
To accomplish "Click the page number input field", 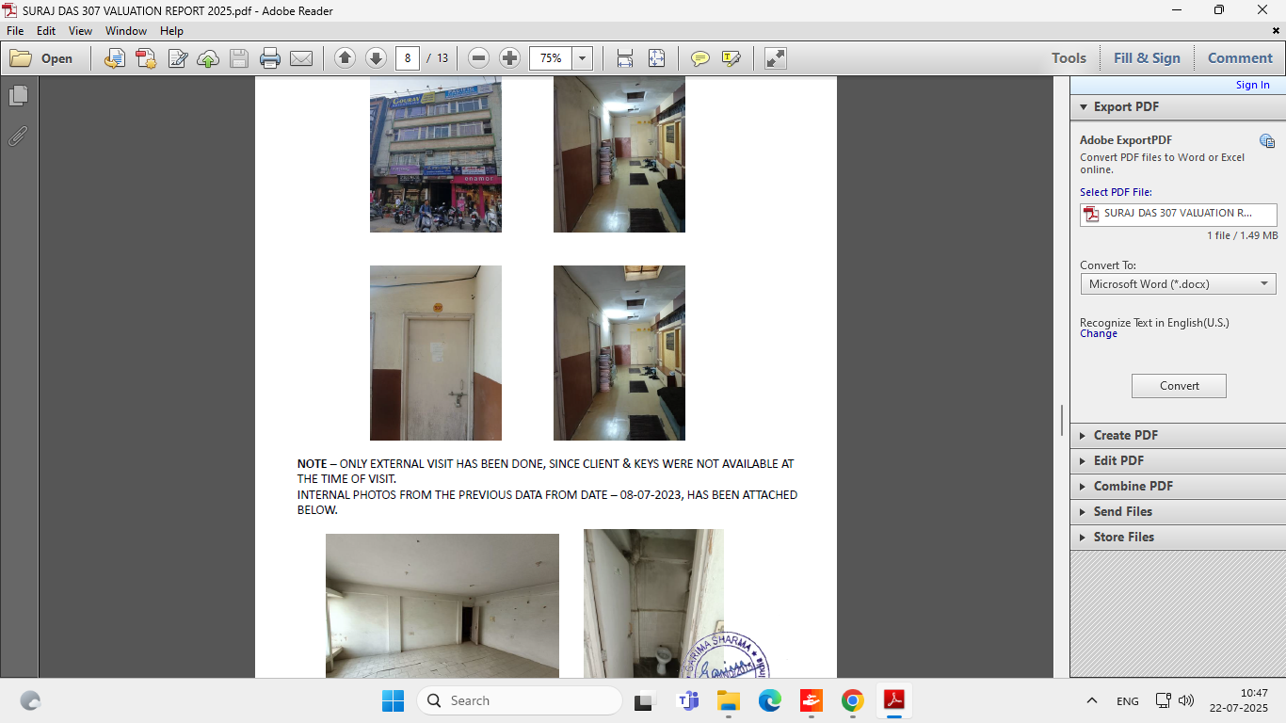I will click(x=407, y=58).
